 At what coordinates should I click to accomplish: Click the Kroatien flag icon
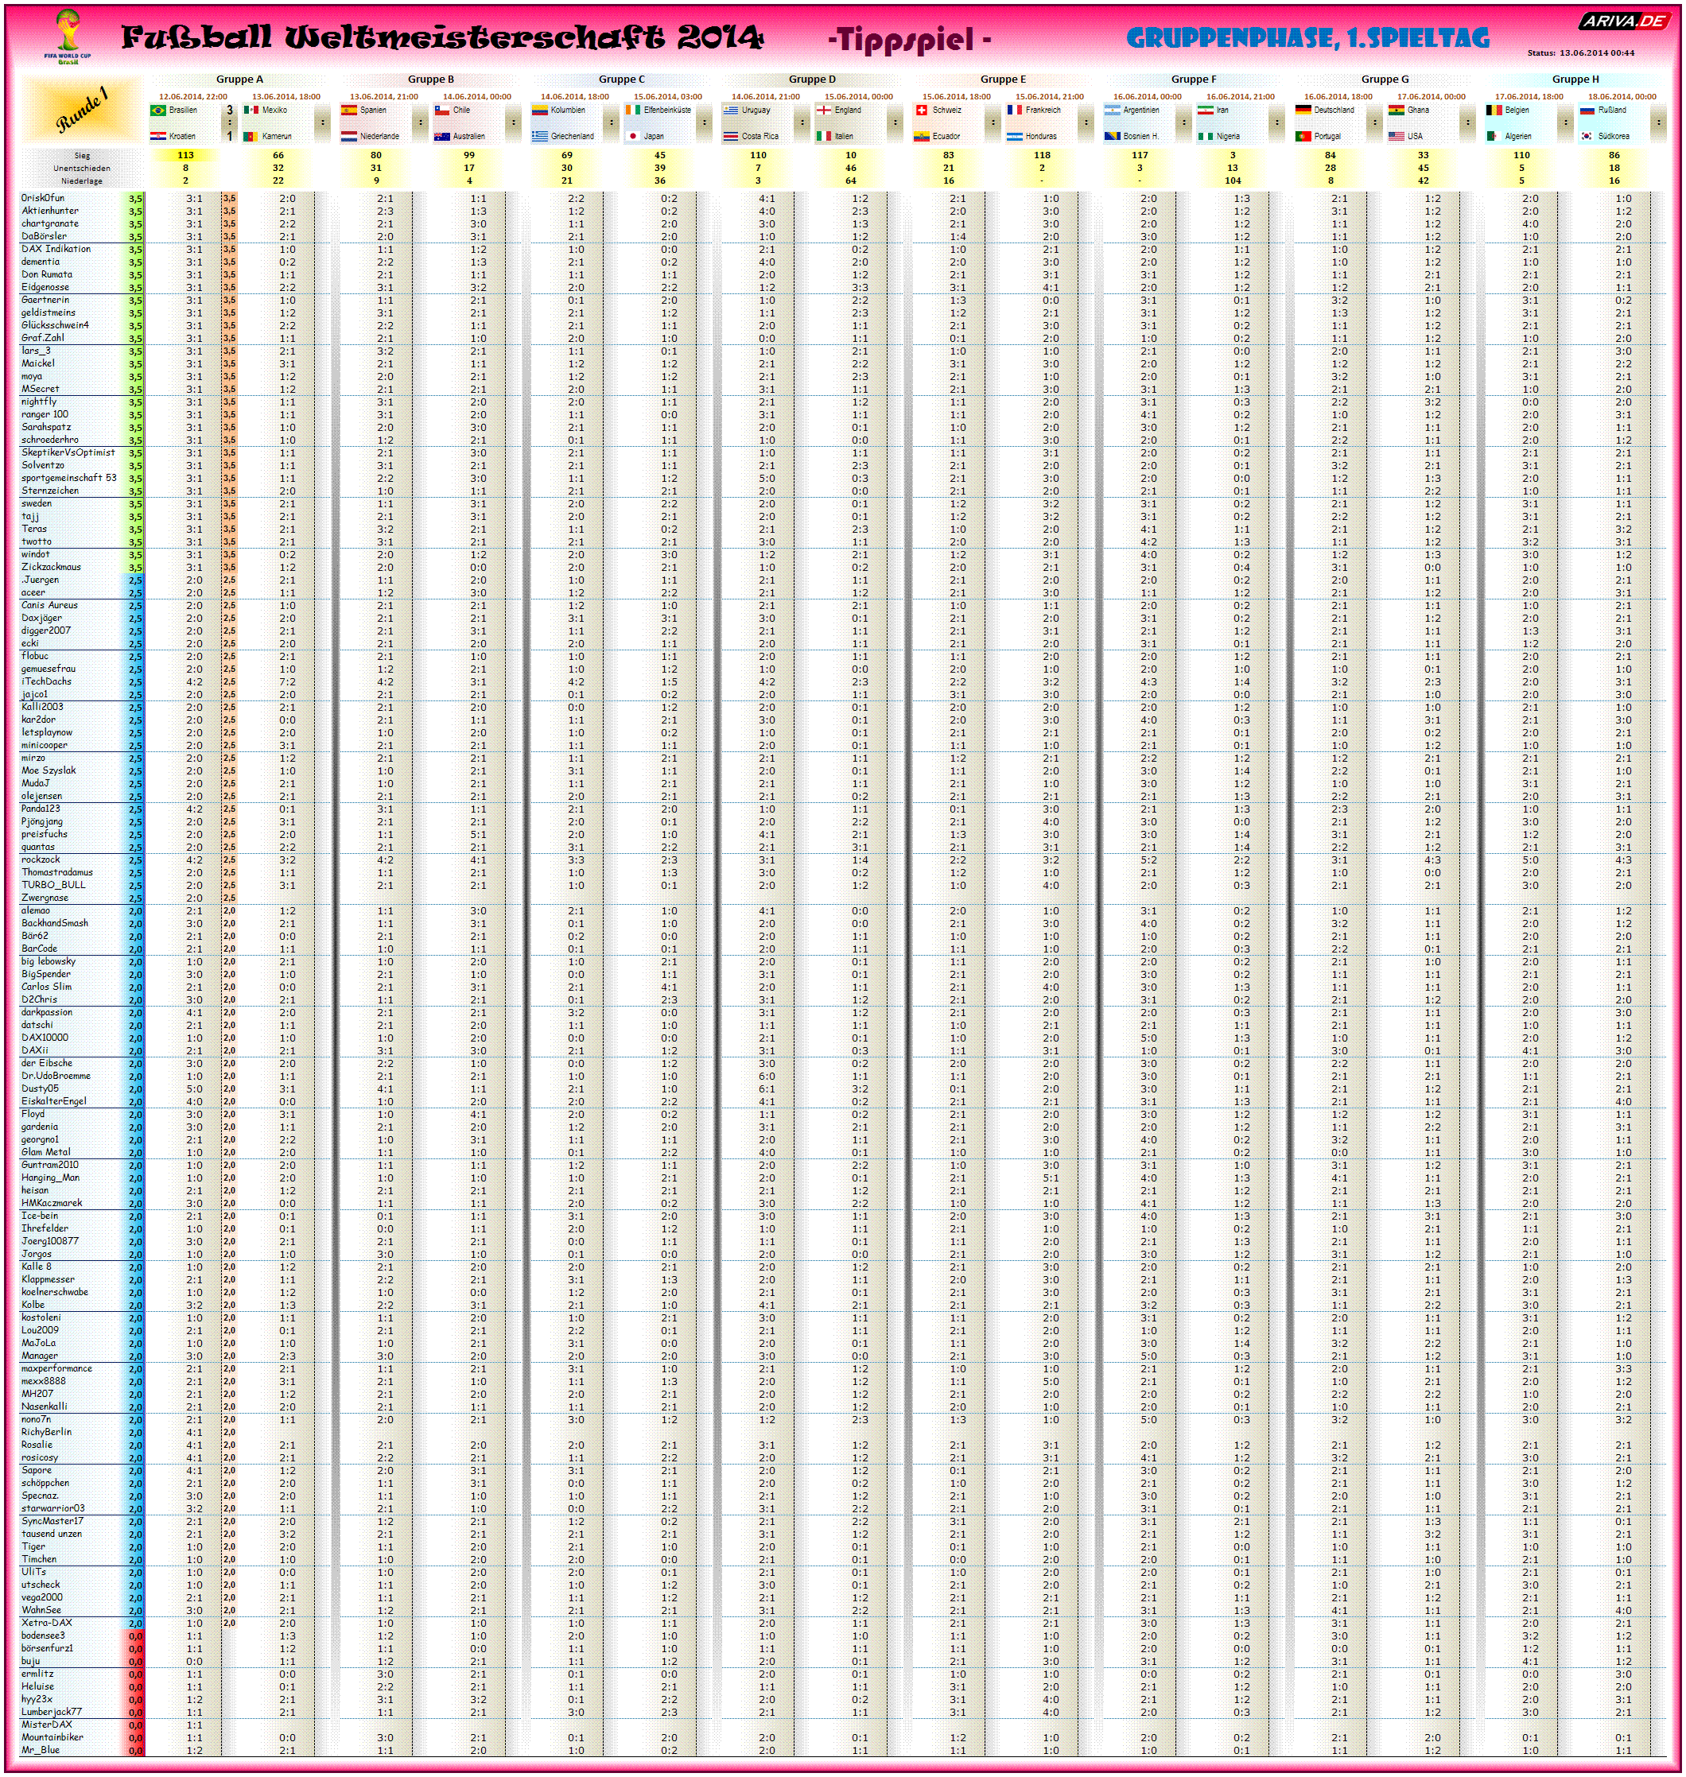(158, 137)
